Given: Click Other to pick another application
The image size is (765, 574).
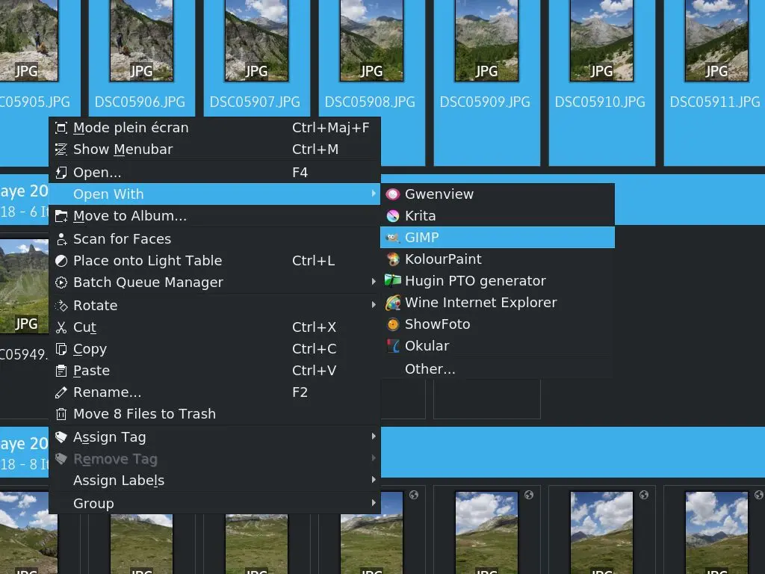Looking at the screenshot, I should (430, 368).
